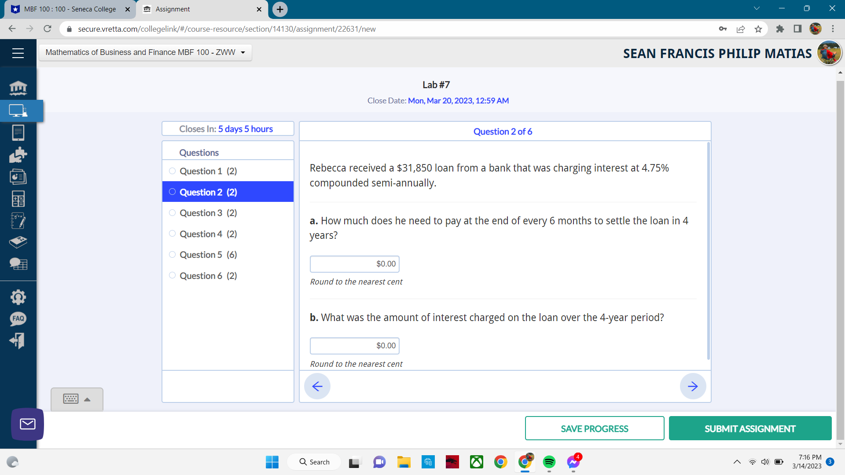Image resolution: width=845 pixels, height=475 pixels.
Task: Show hidden system tray icons
Action: tap(737, 462)
